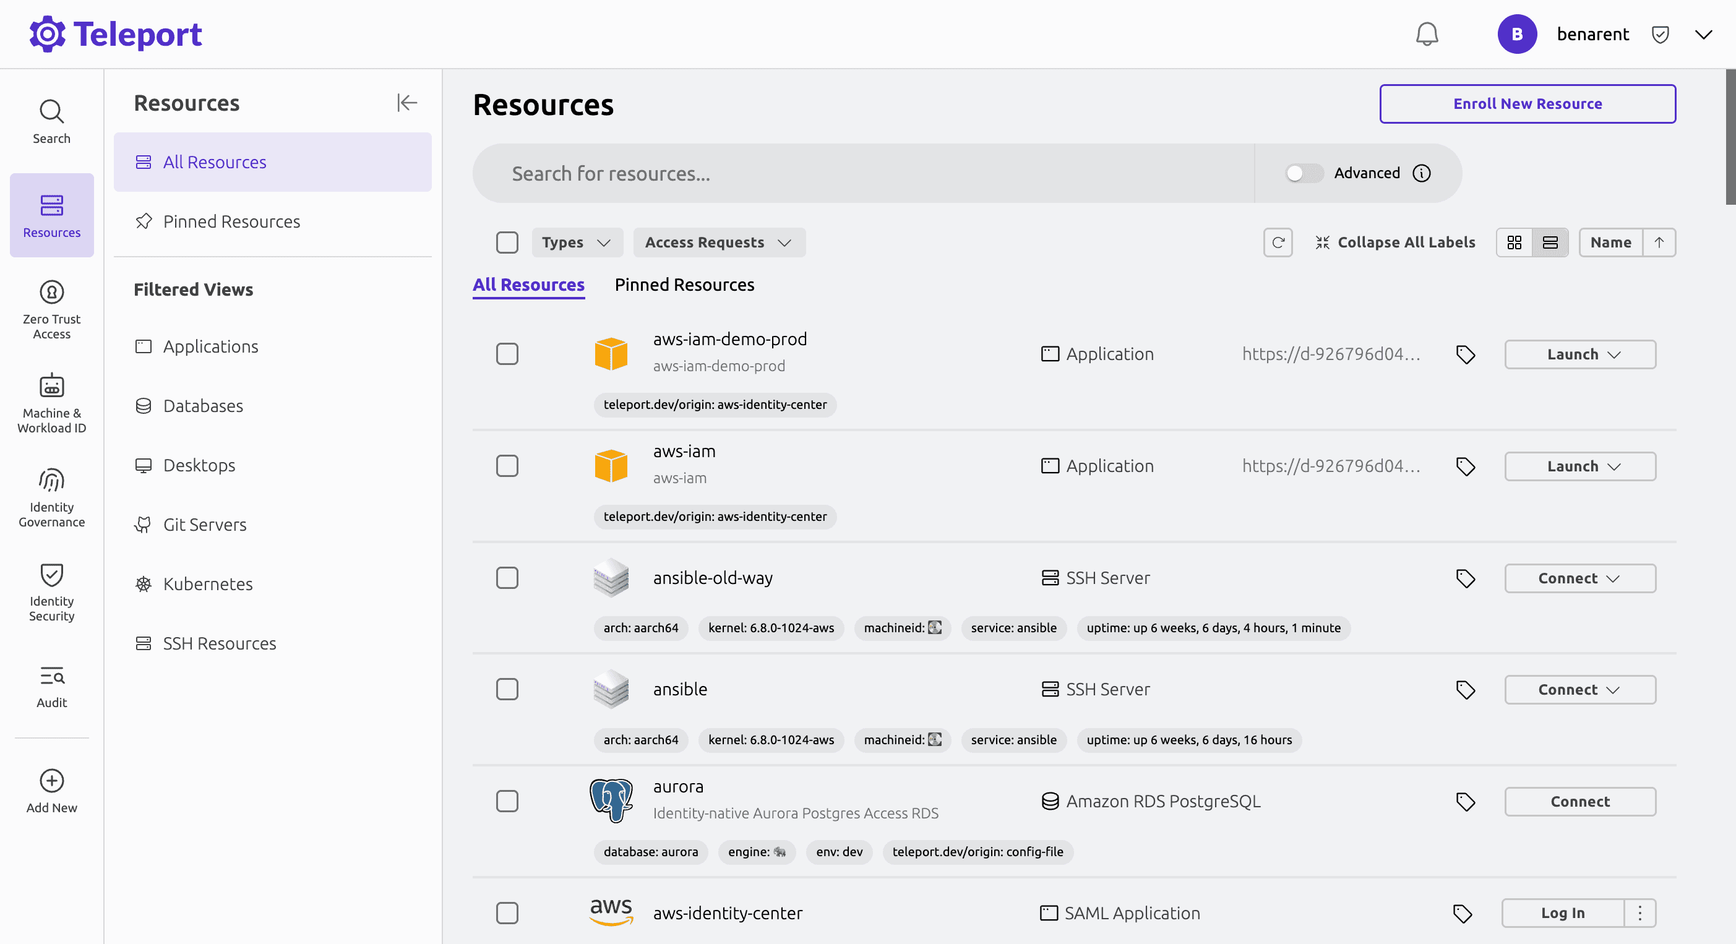Image resolution: width=1736 pixels, height=944 pixels.
Task: Expand the Types filter dropdown
Action: (576, 242)
